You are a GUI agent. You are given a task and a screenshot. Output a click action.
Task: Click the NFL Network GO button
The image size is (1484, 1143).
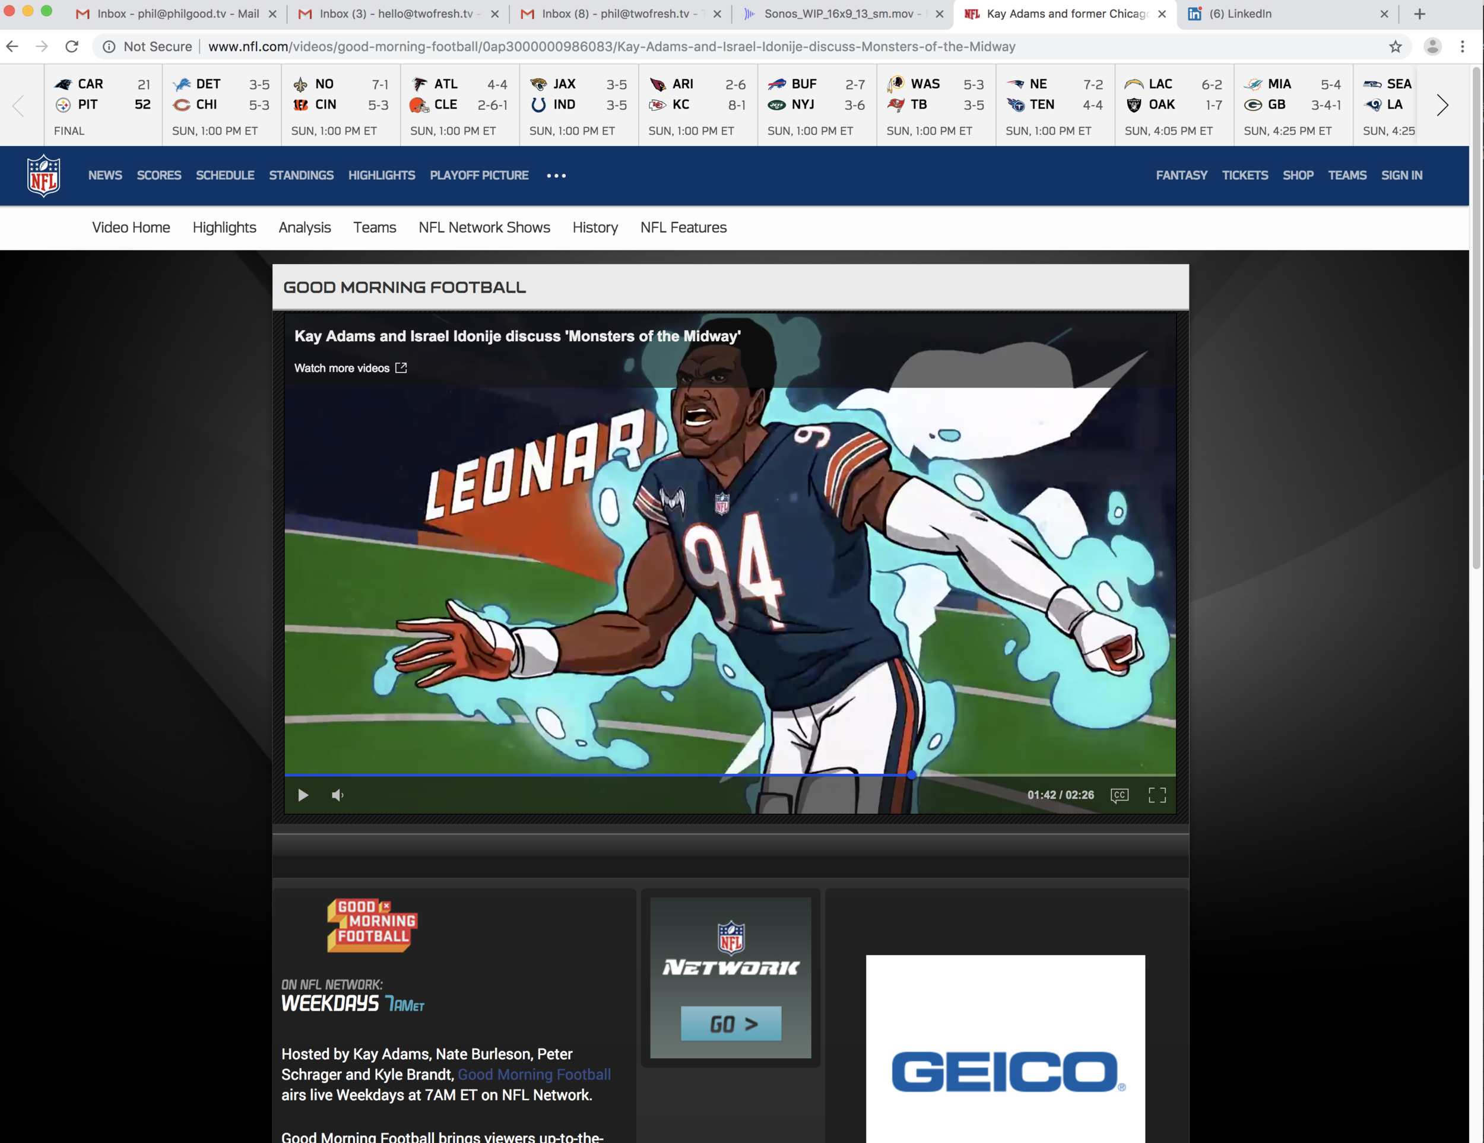[731, 1024]
